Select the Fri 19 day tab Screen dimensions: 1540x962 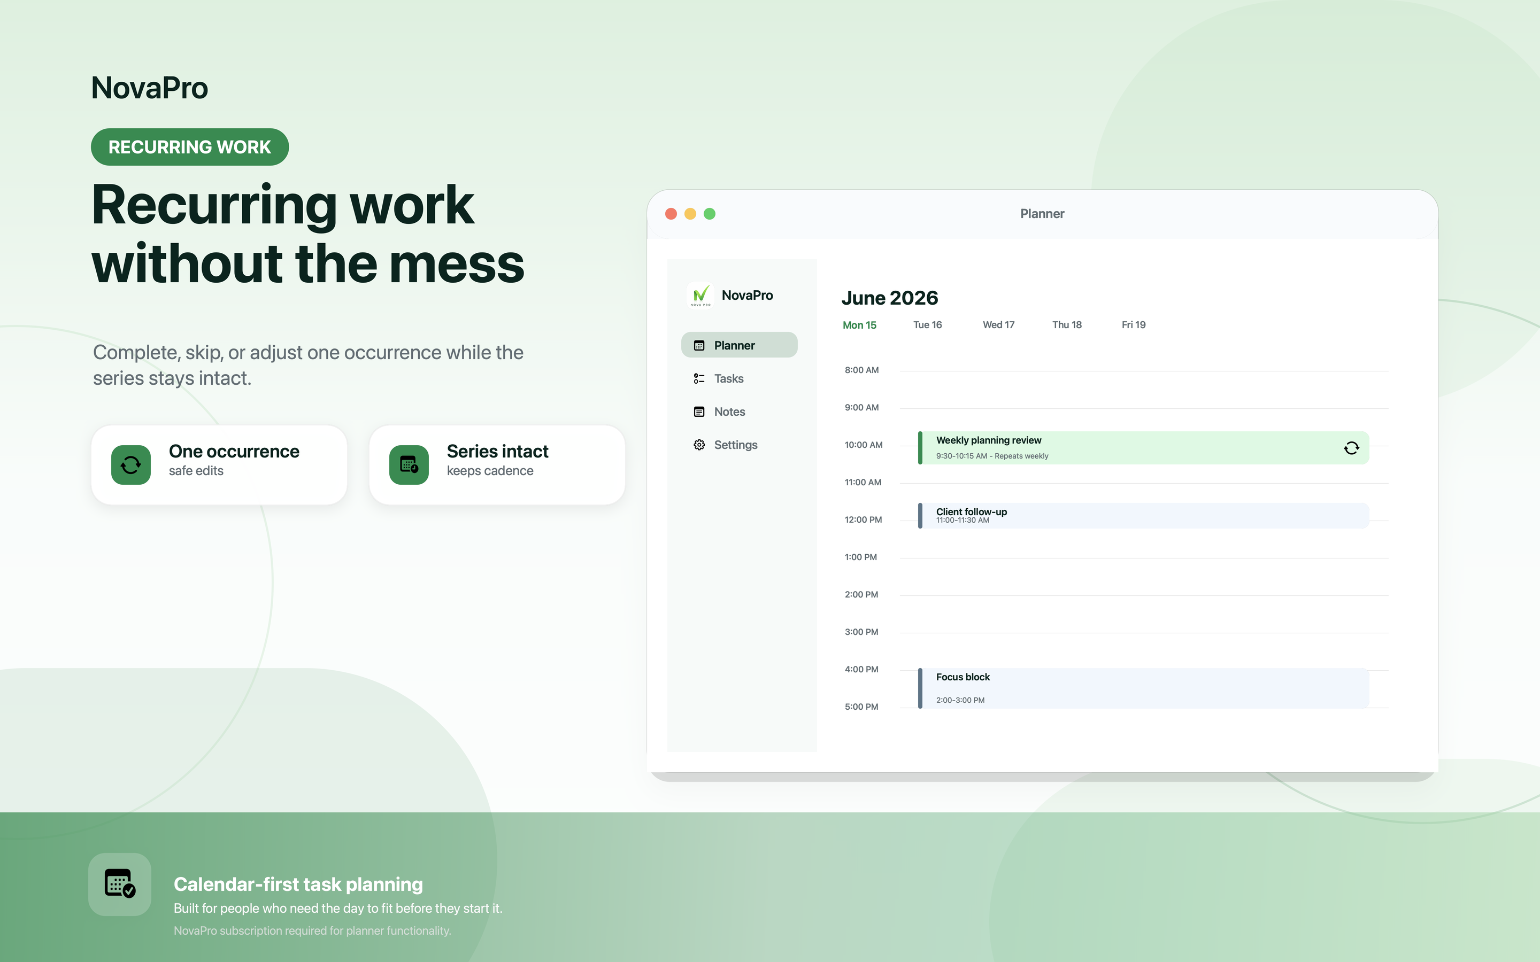[1134, 325]
